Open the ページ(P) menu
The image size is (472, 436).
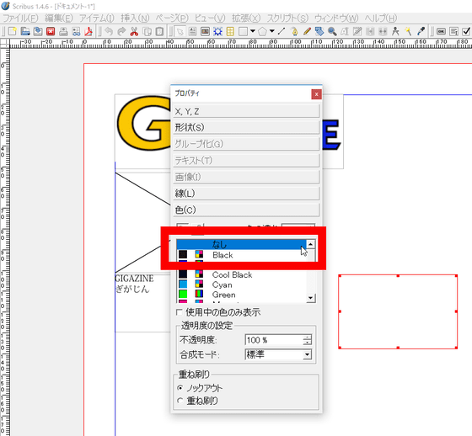point(172,19)
